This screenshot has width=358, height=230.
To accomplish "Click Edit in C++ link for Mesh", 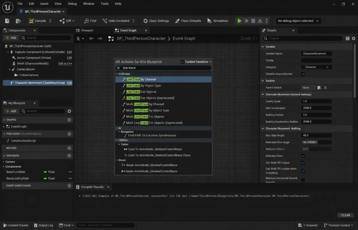I will coord(65,63).
